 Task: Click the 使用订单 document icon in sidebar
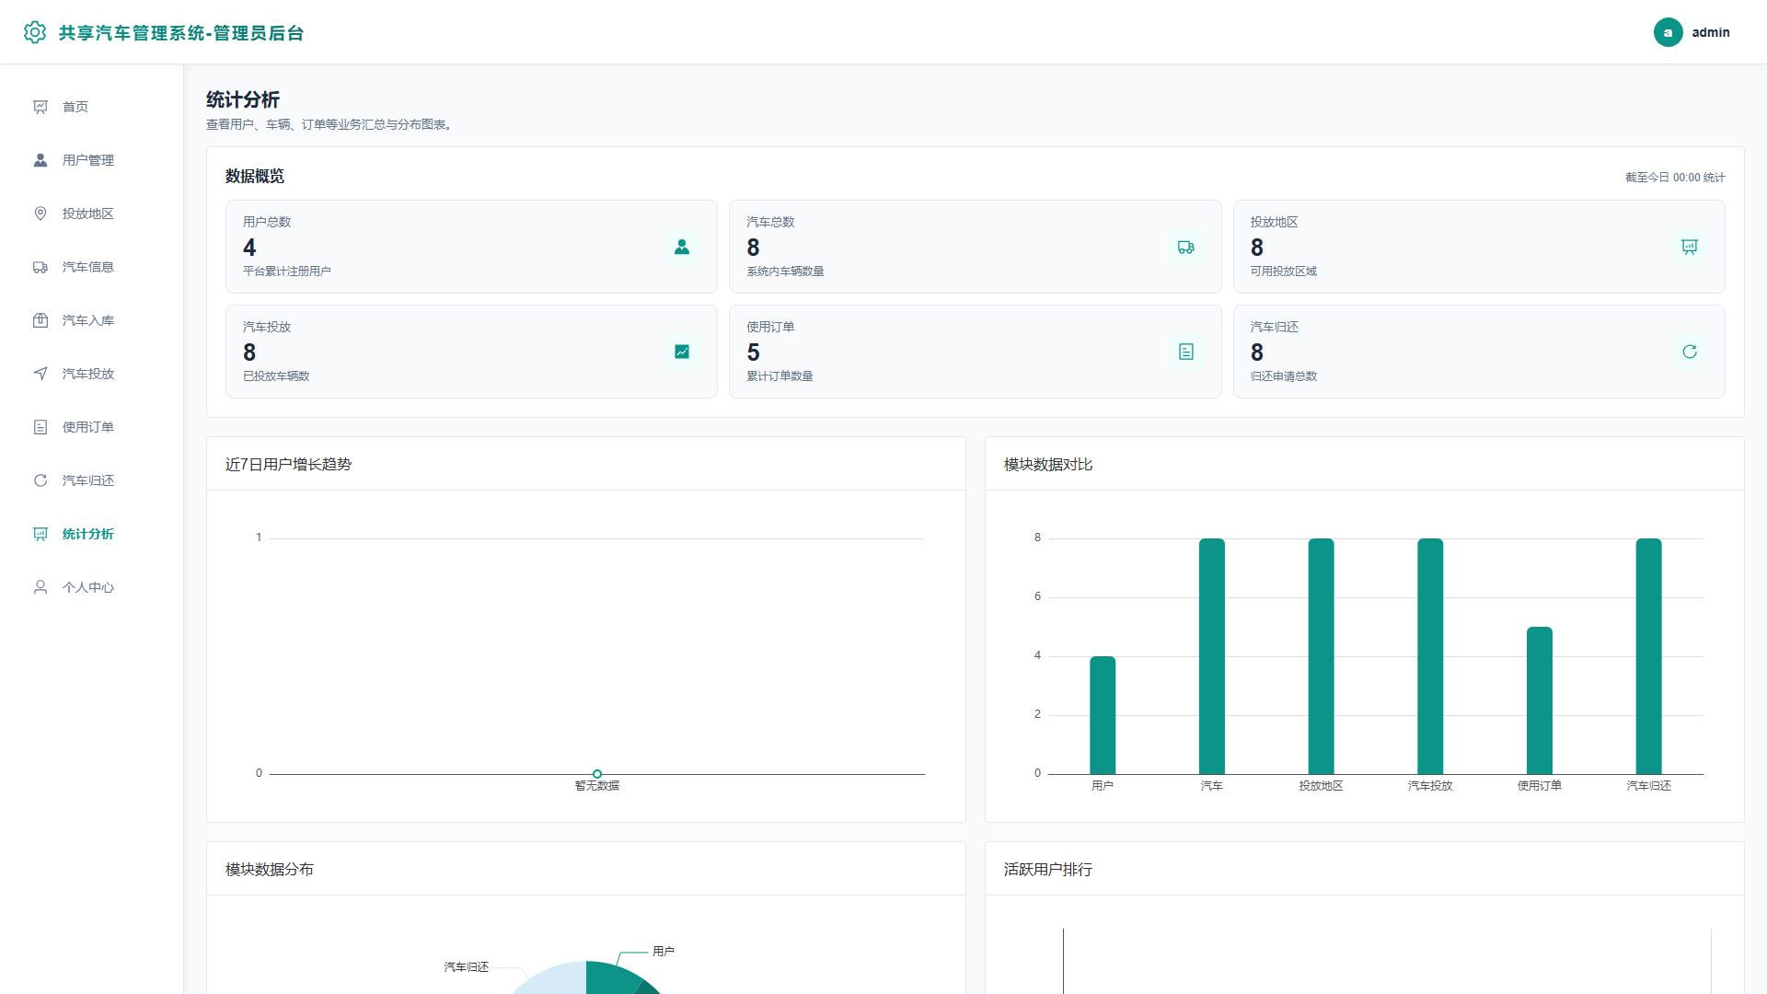coord(40,427)
